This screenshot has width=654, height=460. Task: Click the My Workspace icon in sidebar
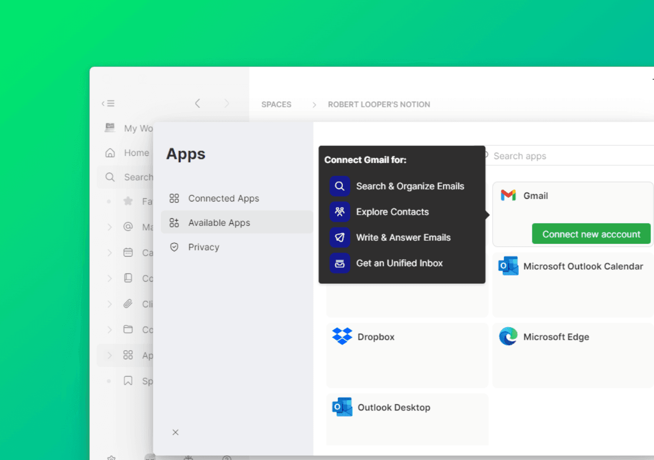[x=110, y=128]
